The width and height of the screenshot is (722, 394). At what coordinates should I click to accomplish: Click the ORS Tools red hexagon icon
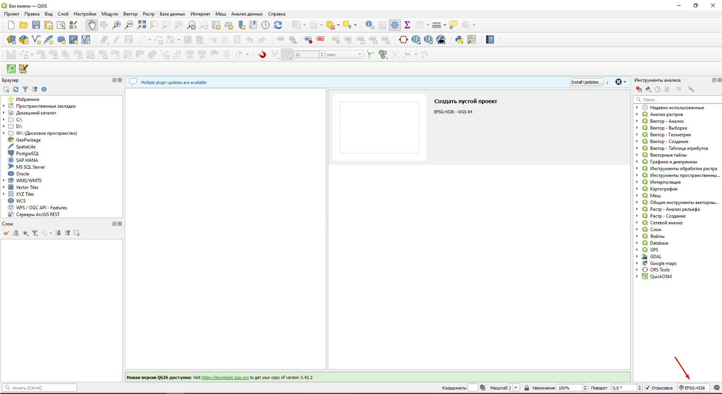403,40
